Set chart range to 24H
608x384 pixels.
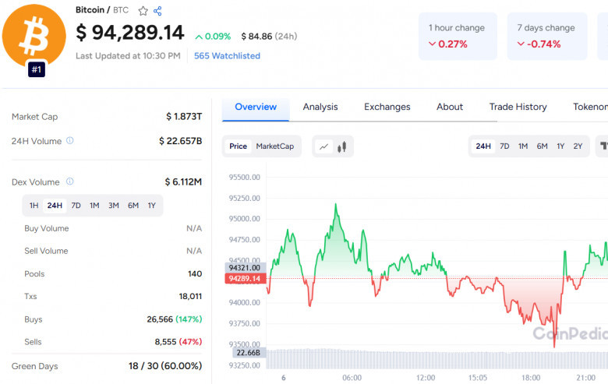483,146
